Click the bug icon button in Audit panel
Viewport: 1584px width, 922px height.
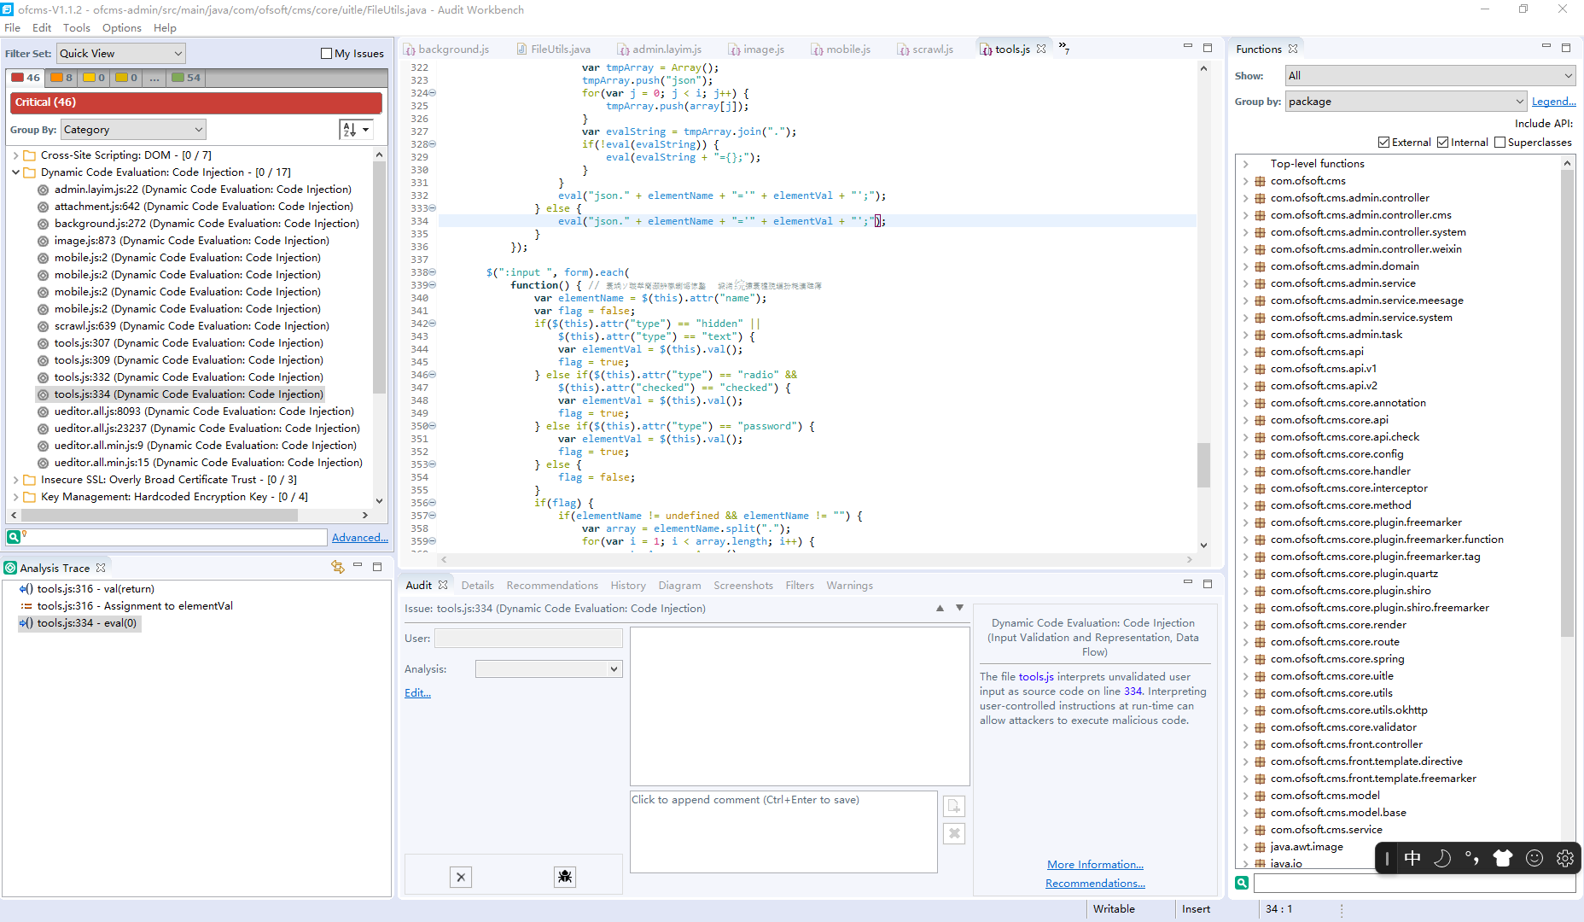(564, 877)
